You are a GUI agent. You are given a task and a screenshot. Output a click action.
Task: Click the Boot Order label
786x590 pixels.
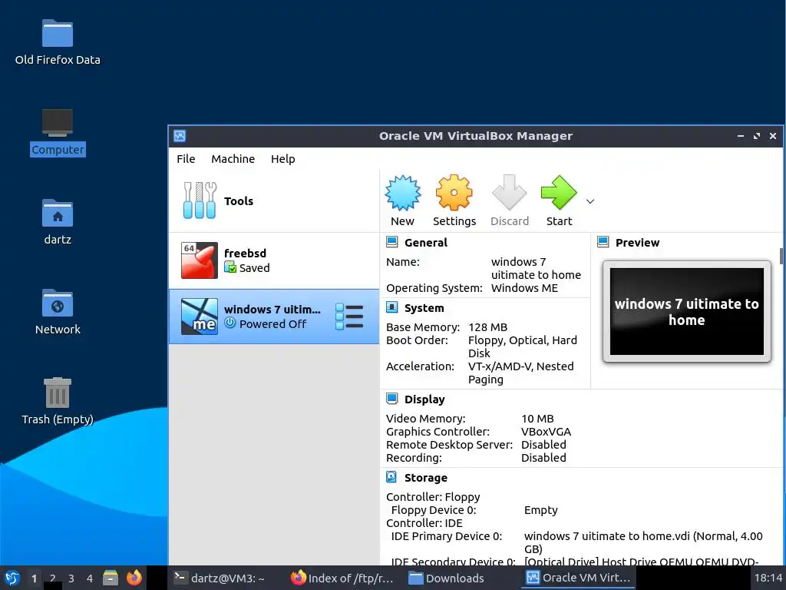coord(417,340)
